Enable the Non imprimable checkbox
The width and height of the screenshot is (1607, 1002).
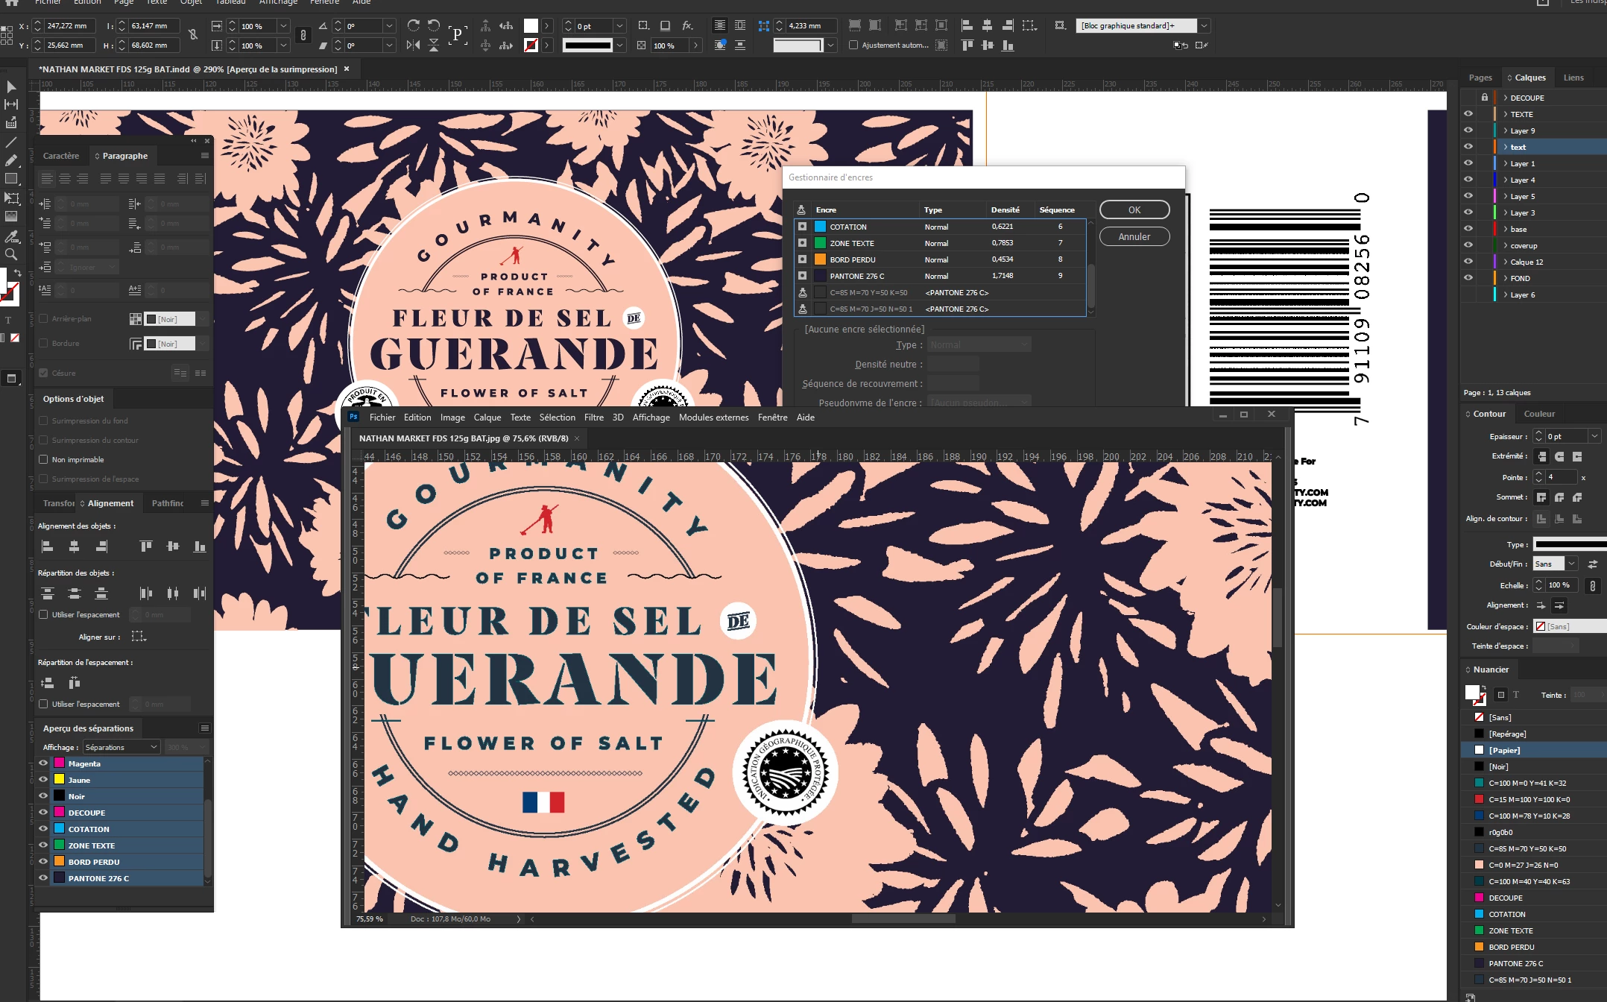pos(43,459)
